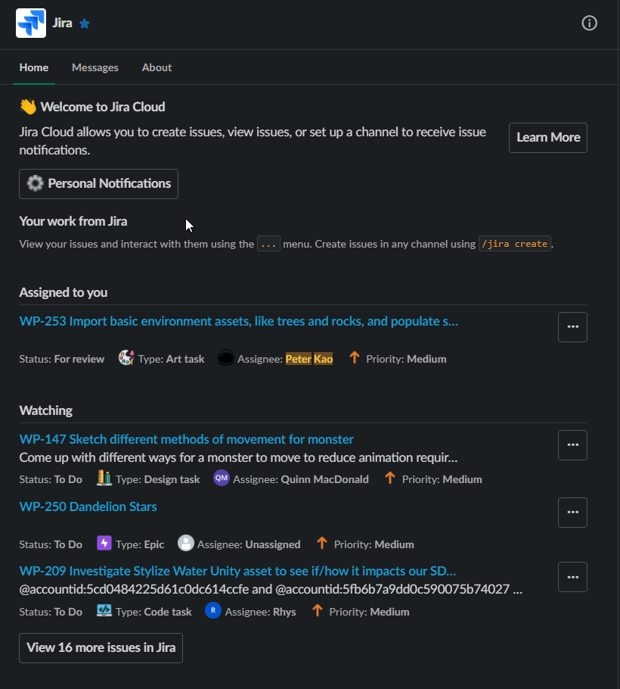Switch to the Messages tab
This screenshot has height=689, width=620.
point(95,67)
